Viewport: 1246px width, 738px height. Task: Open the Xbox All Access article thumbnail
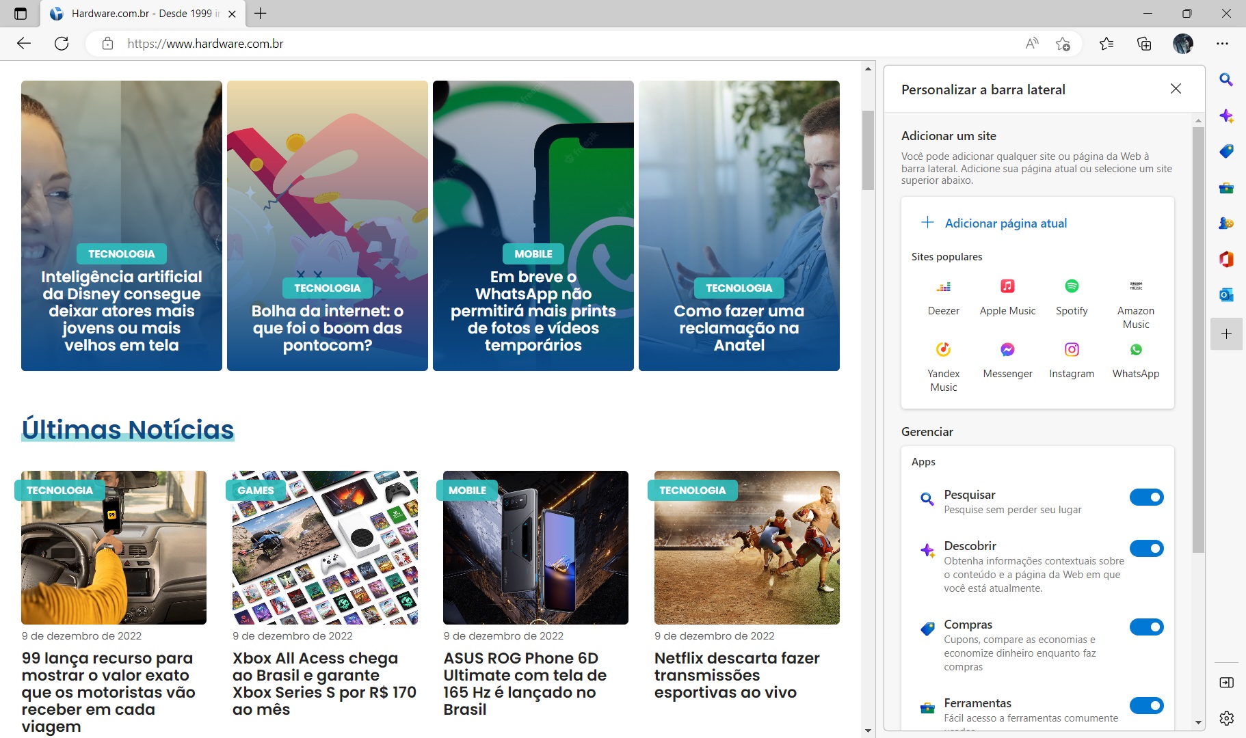(x=325, y=547)
